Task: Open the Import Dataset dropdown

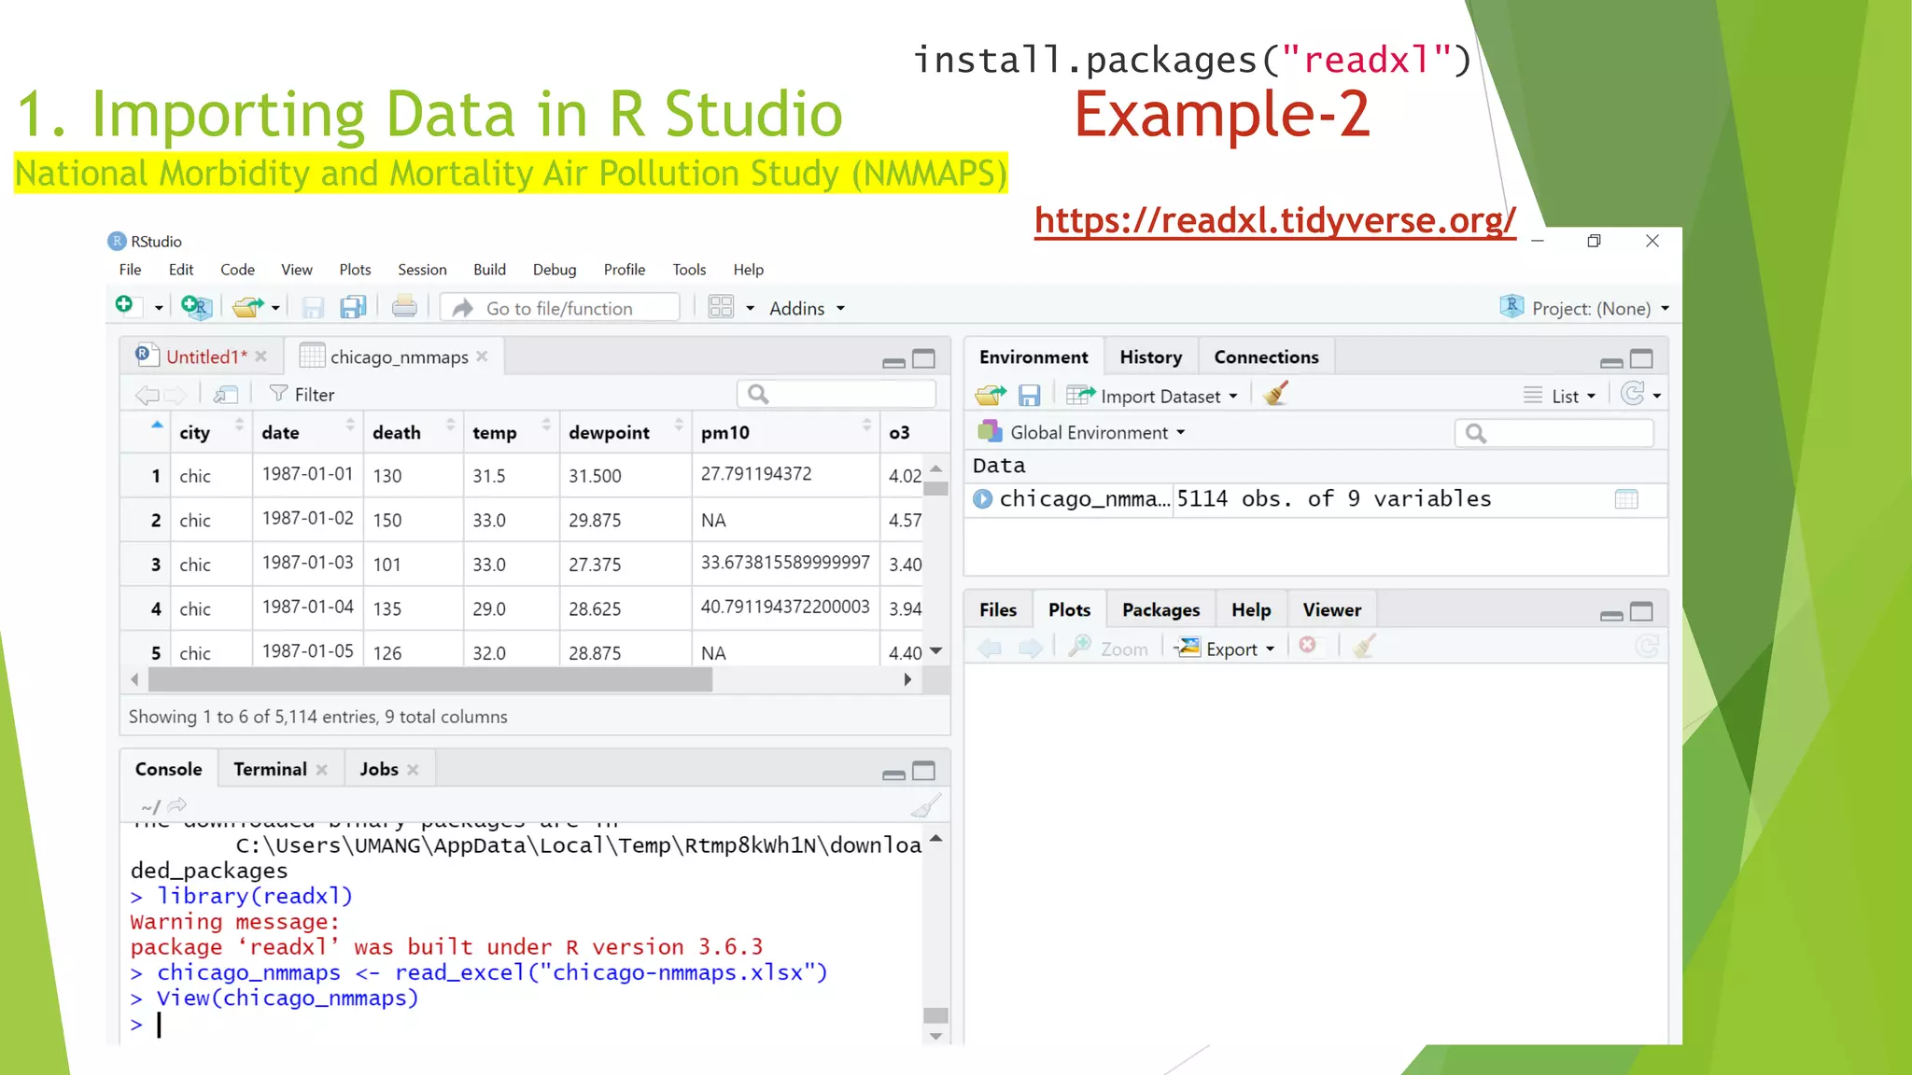Action: point(1152,396)
